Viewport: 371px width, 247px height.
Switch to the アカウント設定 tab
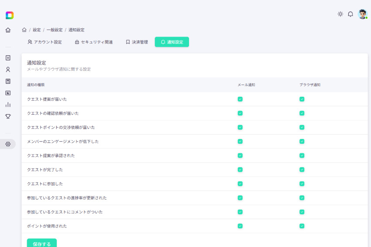click(x=45, y=42)
